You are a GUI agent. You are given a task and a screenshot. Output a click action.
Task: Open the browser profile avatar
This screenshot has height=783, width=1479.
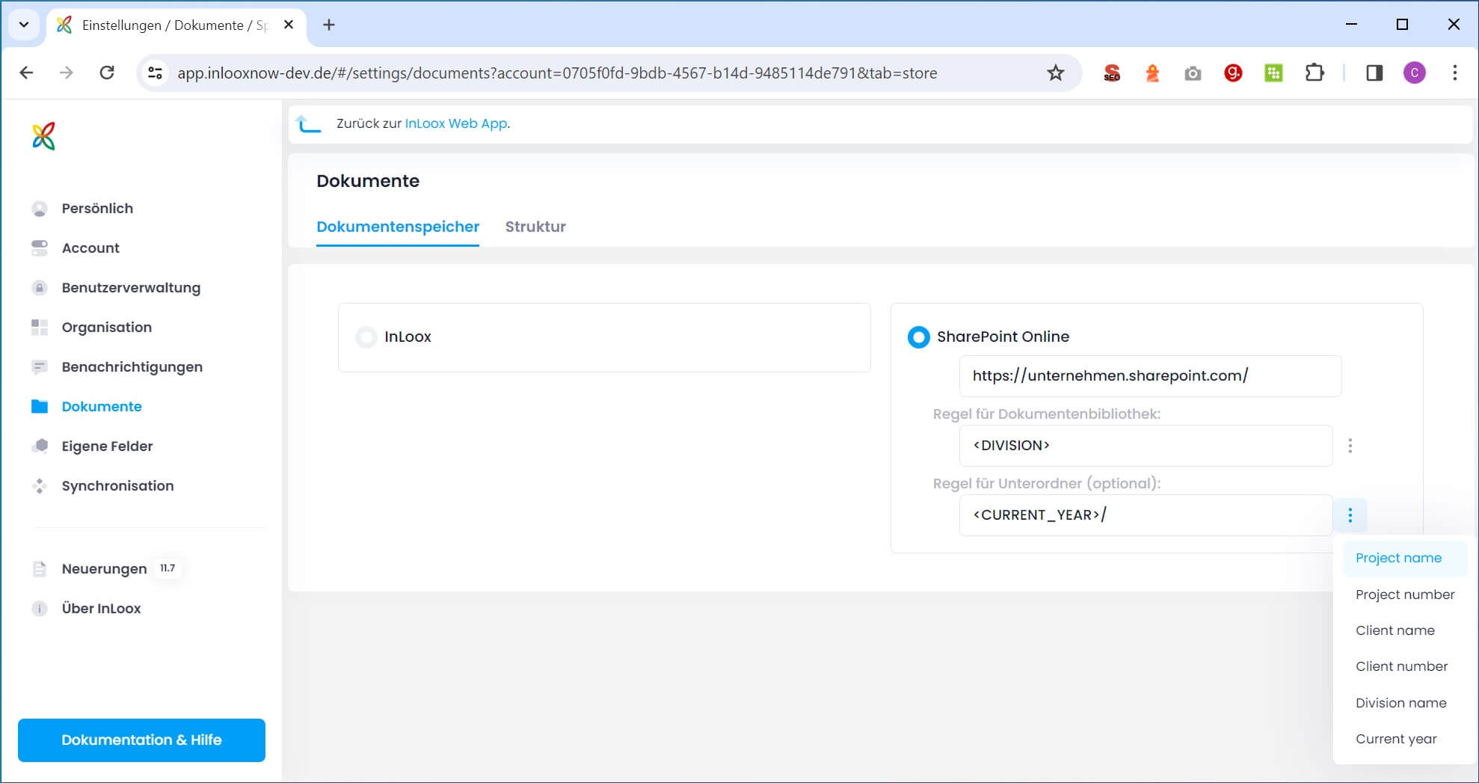(x=1415, y=73)
